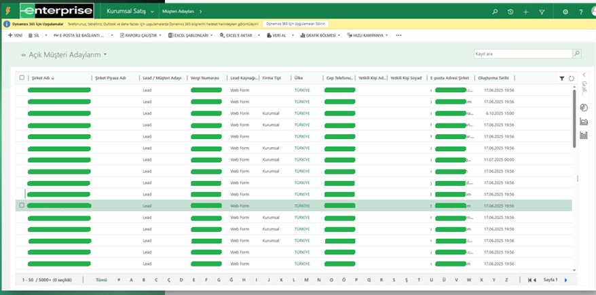
Task: Expand the chart pane collapse chevron
Action: tap(584, 75)
